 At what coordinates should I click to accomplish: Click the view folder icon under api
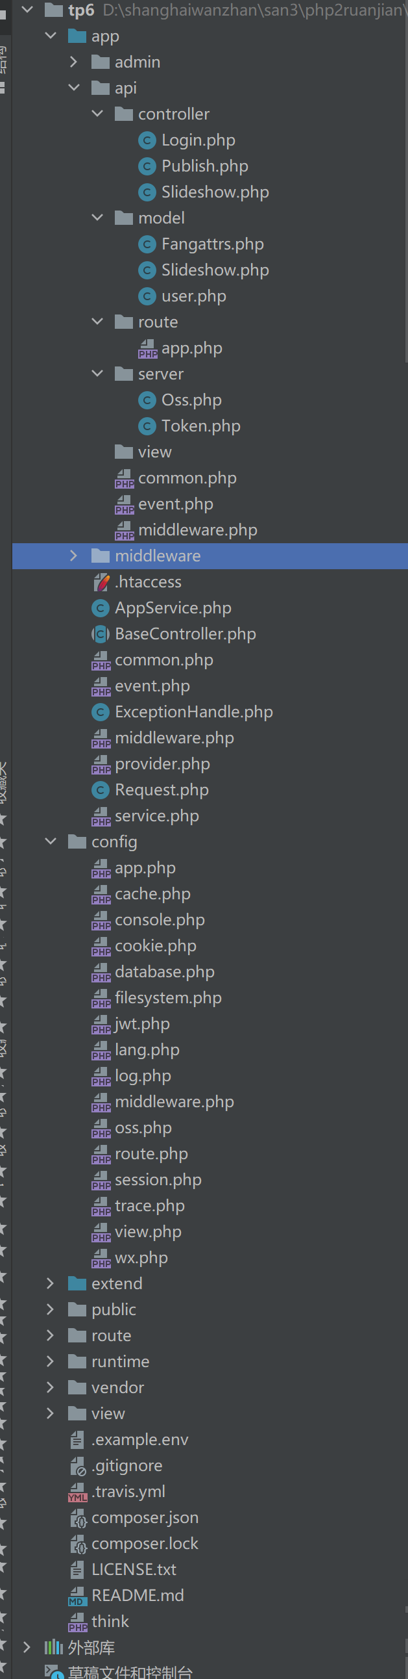[124, 451]
